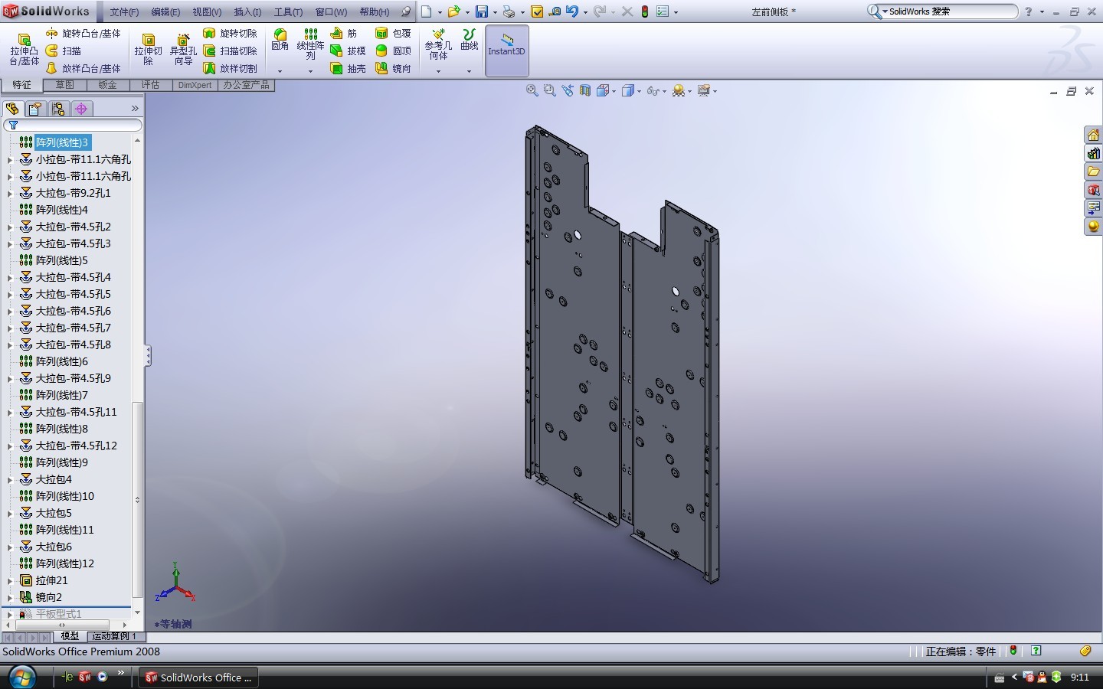This screenshot has width=1103, height=689.
Task: Open the PropertyManager panel tab
Action: pos(34,109)
